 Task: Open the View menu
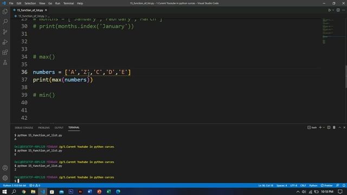(42, 3)
